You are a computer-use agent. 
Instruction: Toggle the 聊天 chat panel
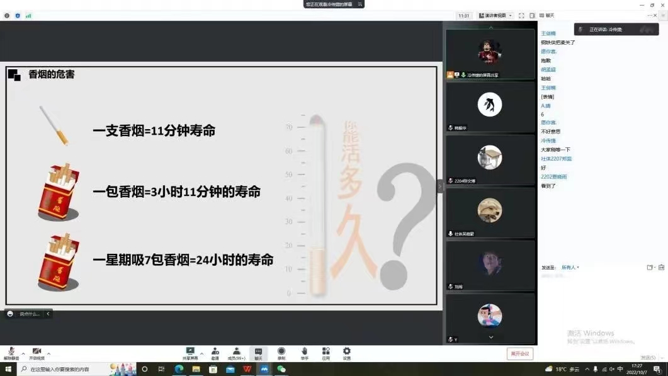point(258,353)
